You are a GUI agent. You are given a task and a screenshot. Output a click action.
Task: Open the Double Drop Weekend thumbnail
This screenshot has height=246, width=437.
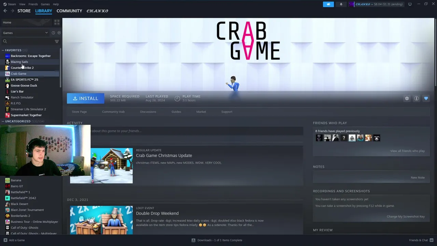pyautogui.click(x=101, y=220)
